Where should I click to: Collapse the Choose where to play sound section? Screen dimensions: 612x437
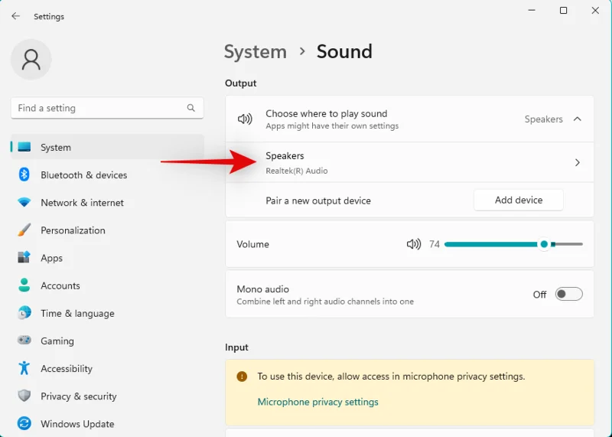click(578, 119)
